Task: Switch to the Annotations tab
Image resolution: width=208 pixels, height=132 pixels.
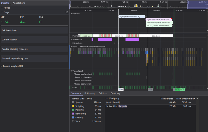Action: point(19,3)
